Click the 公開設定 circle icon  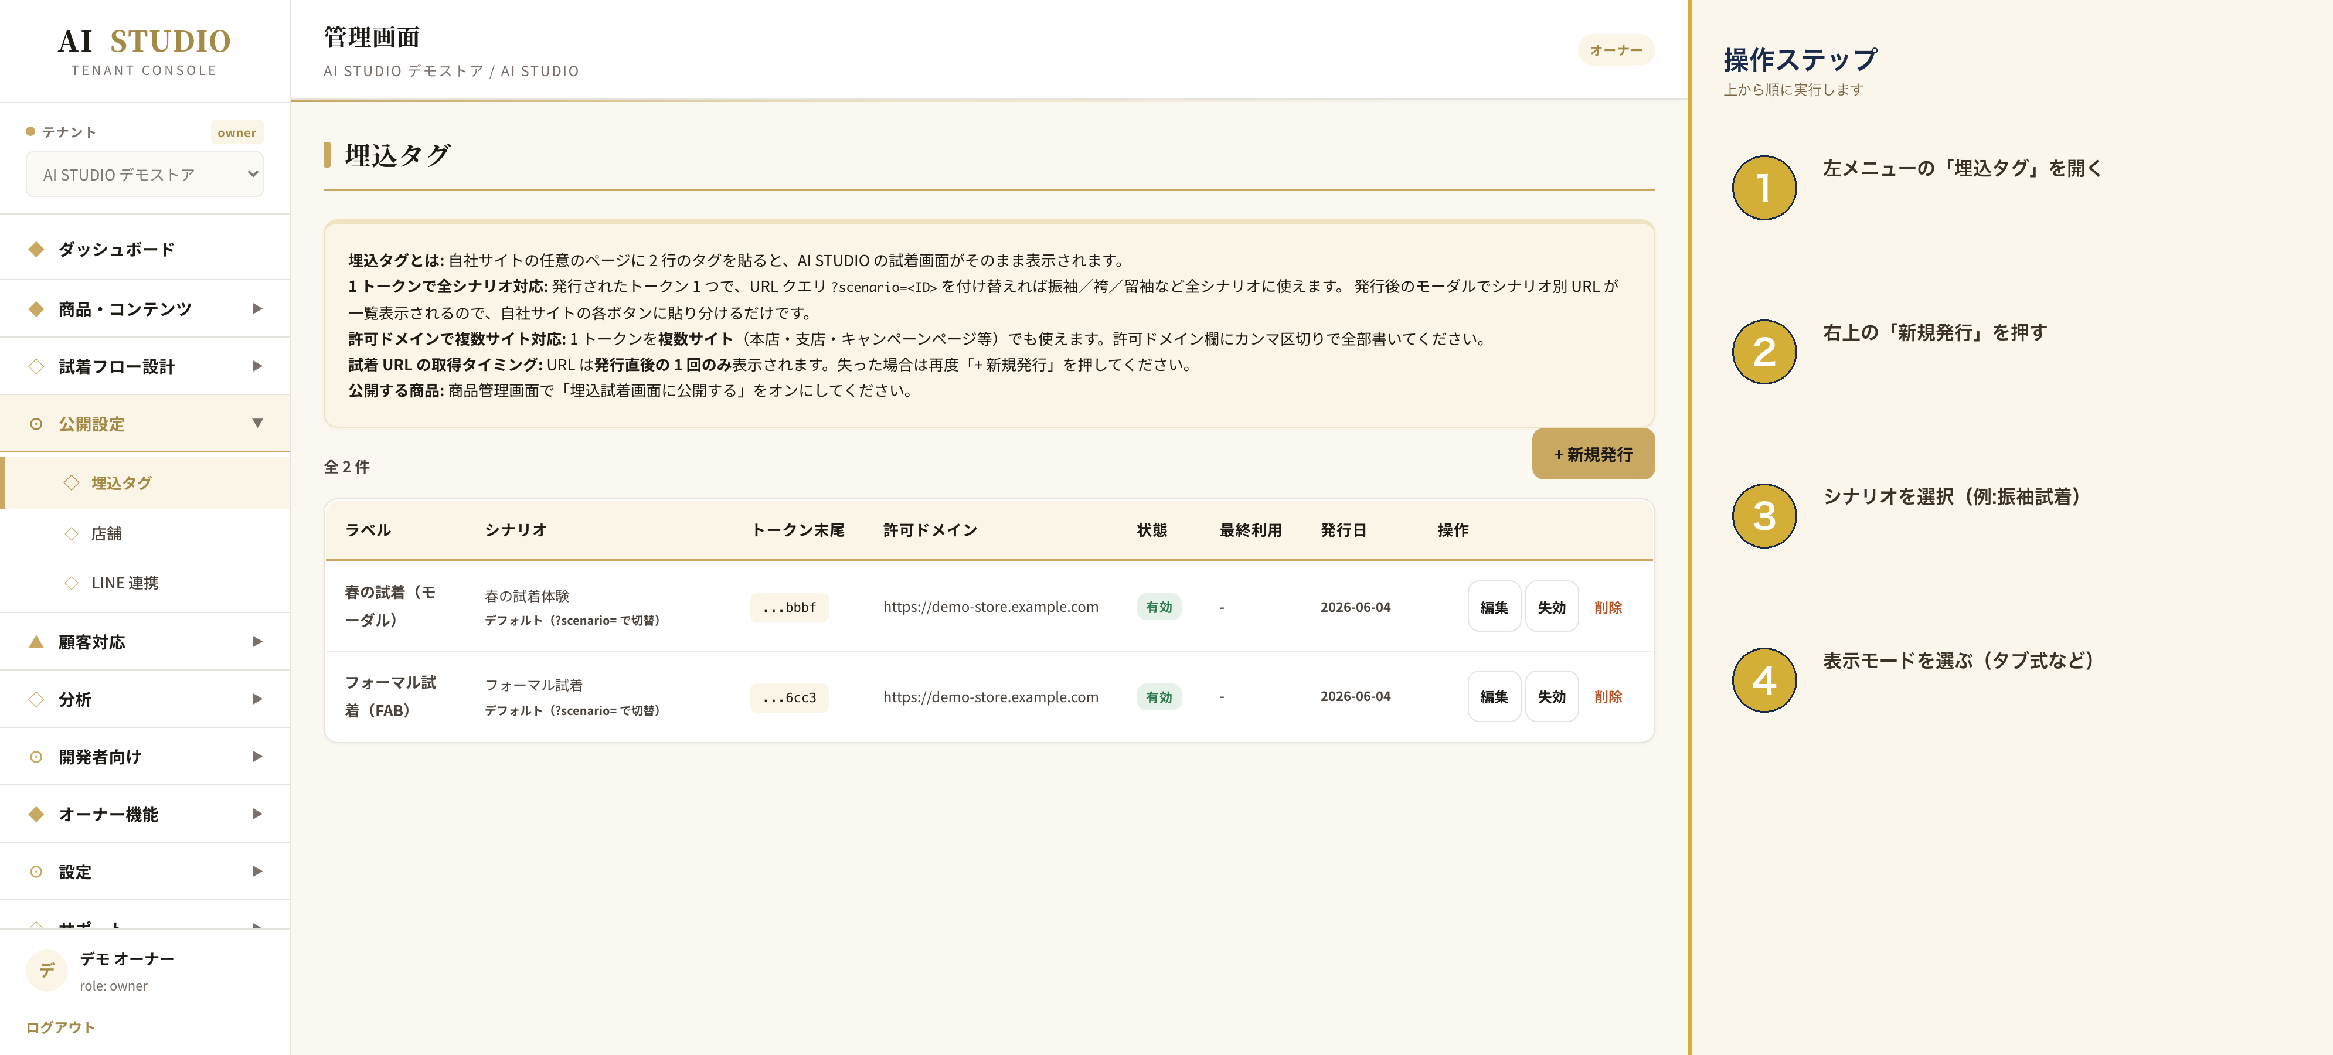tap(36, 424)
